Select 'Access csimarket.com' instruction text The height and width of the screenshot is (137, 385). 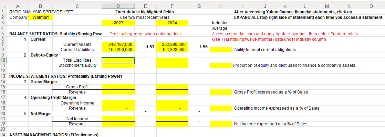(x=285, y=34)
